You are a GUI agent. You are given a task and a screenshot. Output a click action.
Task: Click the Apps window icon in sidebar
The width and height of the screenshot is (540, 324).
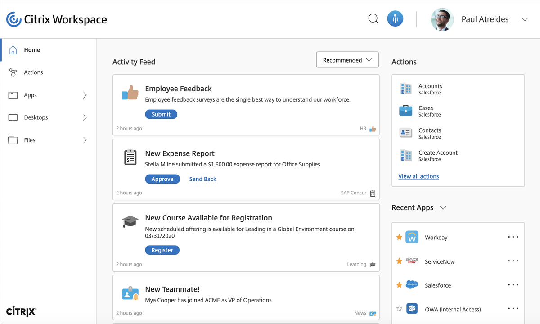click(x=13, y=95)
